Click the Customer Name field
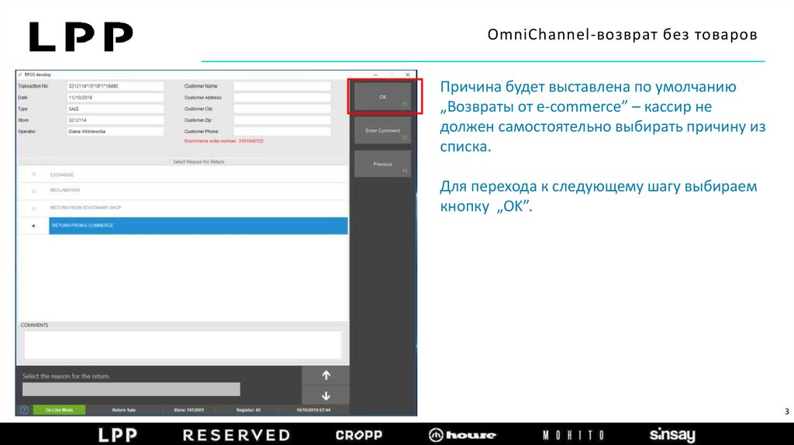This screenshot has height=445, width=794. (x=282, y=86)
